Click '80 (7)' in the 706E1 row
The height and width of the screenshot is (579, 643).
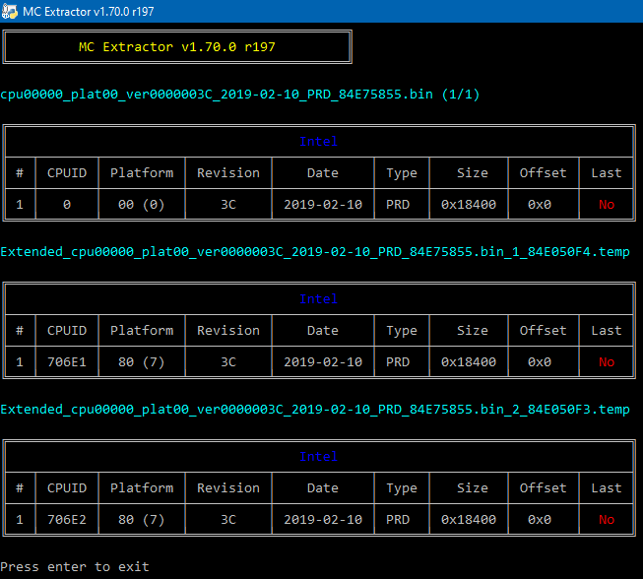pos(142,361)
